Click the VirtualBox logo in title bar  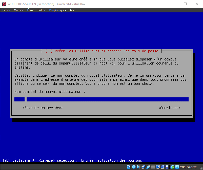4,4
